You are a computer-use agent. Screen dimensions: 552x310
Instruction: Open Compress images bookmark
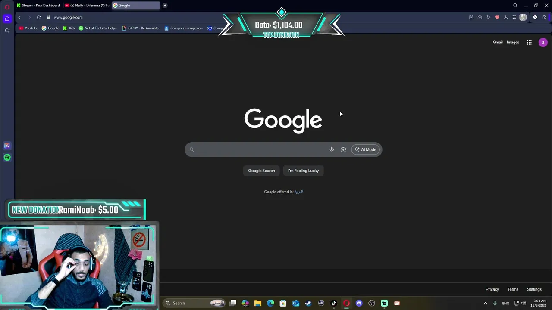pos(184,28)
